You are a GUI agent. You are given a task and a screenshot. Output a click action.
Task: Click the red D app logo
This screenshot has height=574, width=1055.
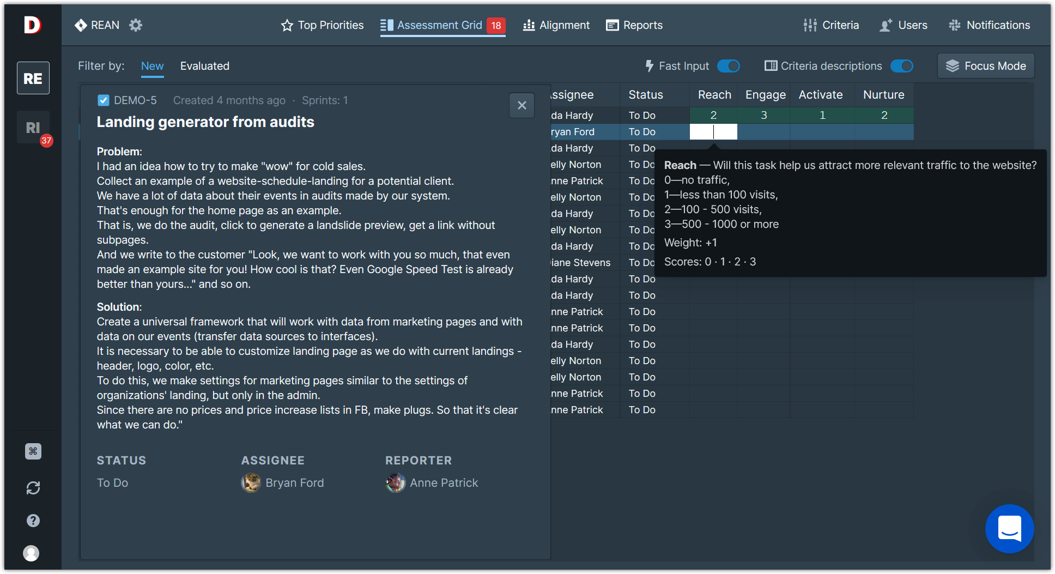(x=33, y=25)
